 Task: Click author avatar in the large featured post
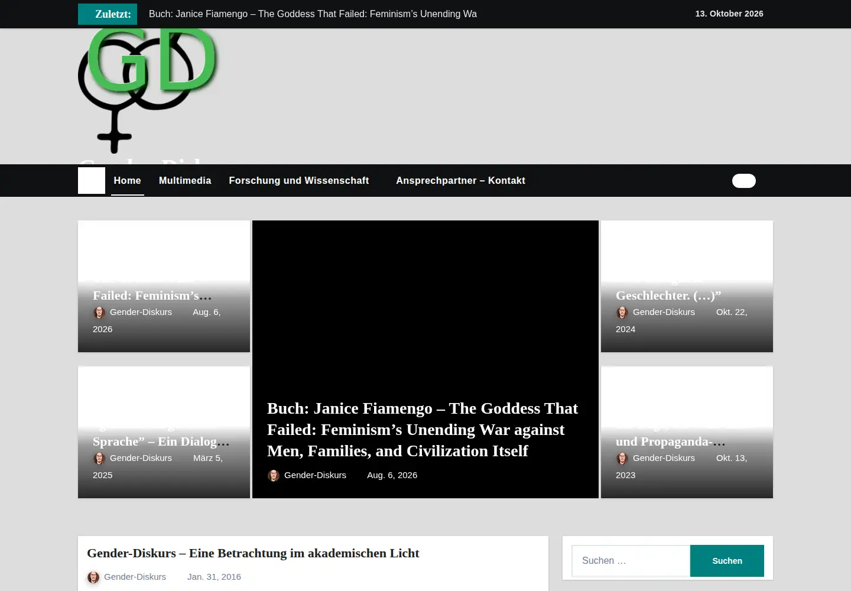coord(274,476)
